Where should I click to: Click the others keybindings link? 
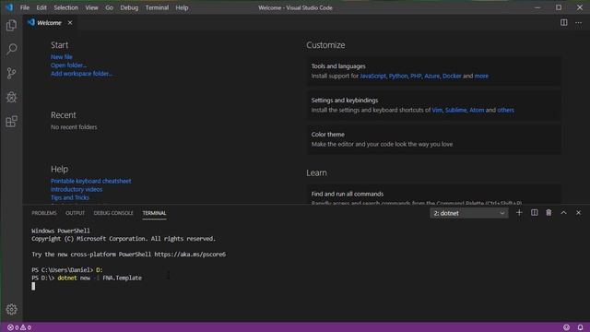tap(506, 111)
